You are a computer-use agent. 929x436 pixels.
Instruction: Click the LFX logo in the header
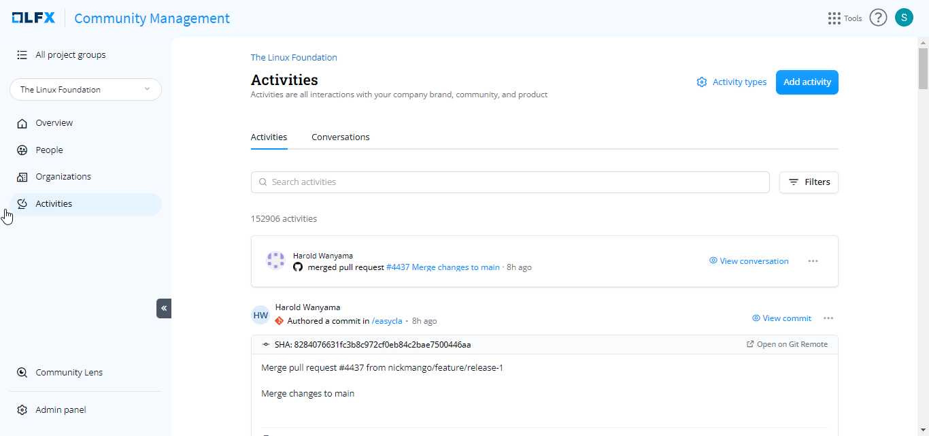(33, 18)
